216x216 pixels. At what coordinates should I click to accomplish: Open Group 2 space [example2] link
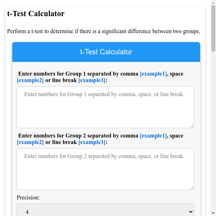30,142
